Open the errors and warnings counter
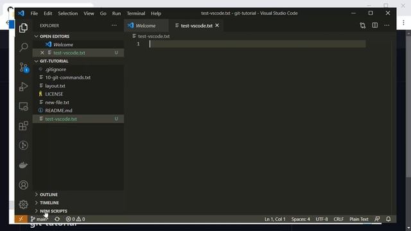411x231 pixels. coord(75,219)
